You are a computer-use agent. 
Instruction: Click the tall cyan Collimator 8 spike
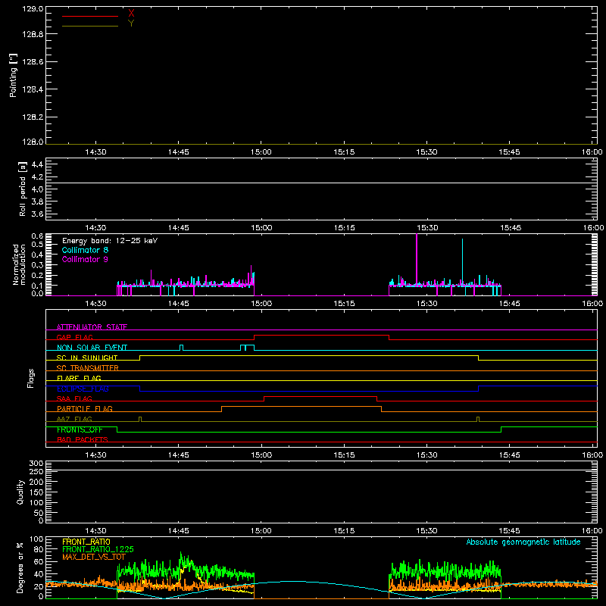click(462, 262)
